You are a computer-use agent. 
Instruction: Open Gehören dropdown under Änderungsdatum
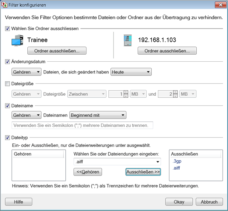27,72
